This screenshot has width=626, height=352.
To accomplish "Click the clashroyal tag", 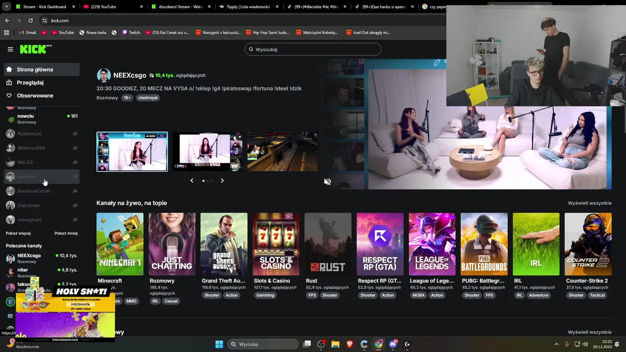I will 148,98.
